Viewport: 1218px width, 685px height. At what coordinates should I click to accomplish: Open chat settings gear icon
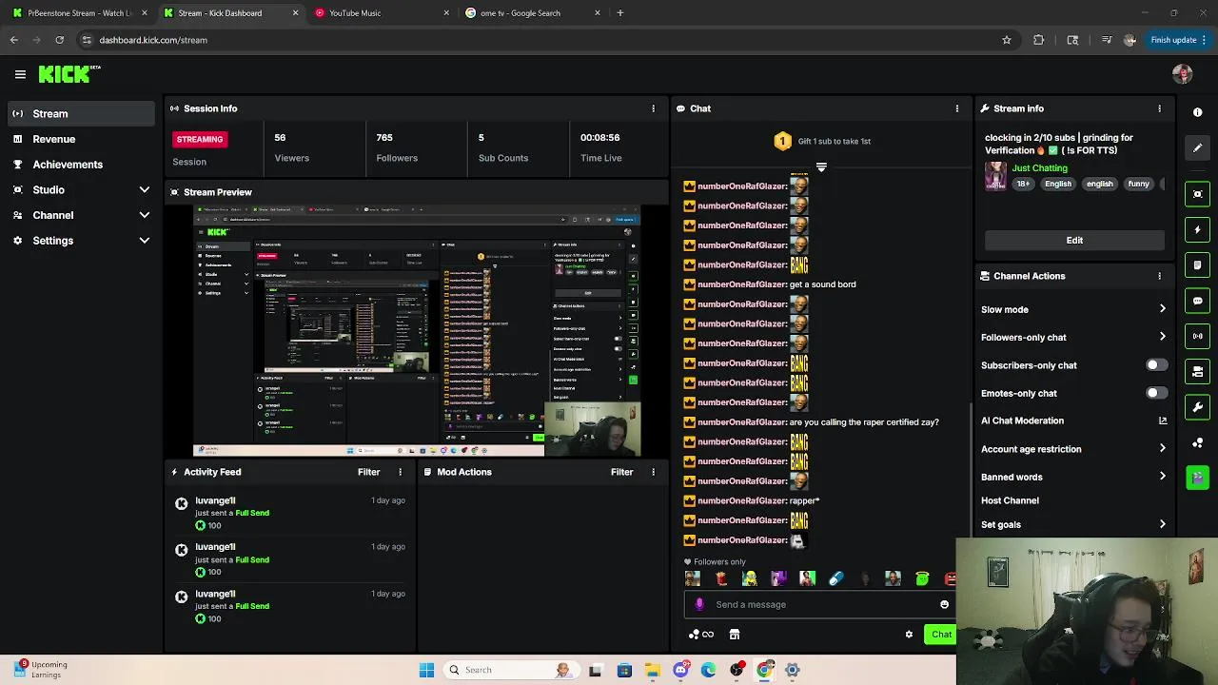909,635
